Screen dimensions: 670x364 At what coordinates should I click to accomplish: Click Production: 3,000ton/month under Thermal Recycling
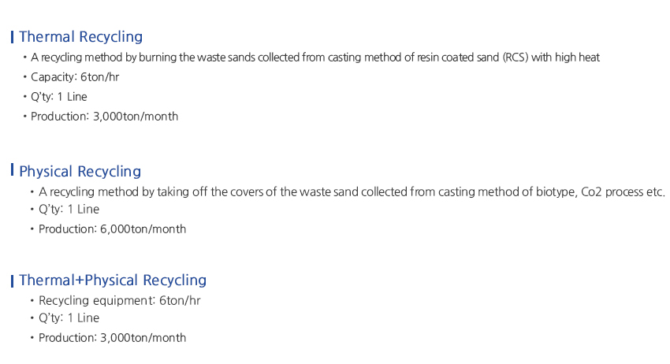pos(105,117)
